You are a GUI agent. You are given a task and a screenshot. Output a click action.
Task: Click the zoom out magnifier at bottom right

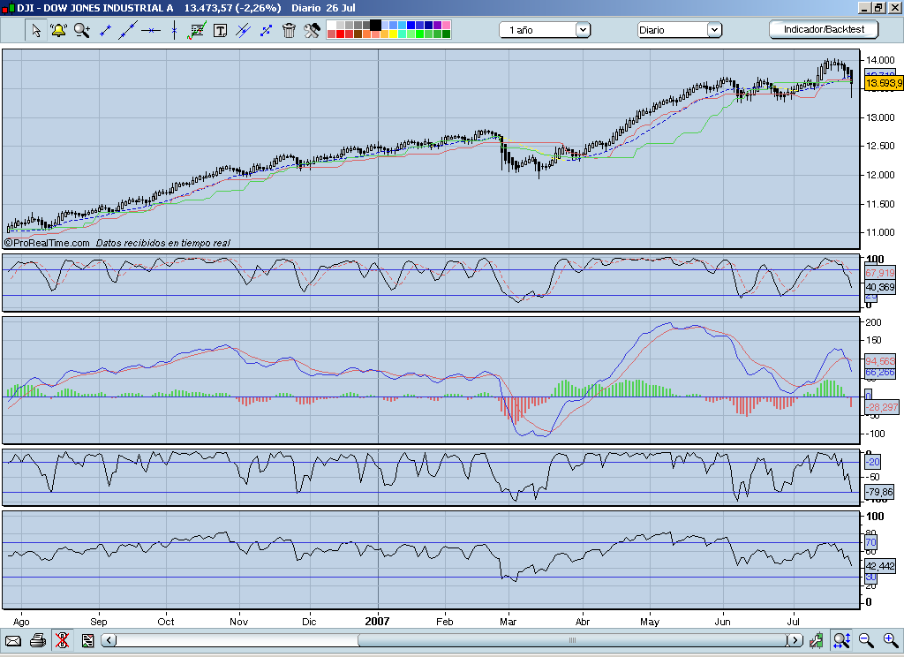866,640
